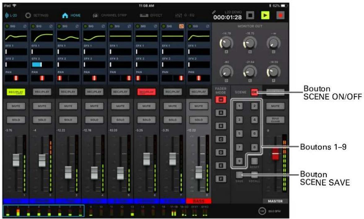Adjust channel 1 EFX 1 send bar
This screenshot has height=219, width=364.
16,51
